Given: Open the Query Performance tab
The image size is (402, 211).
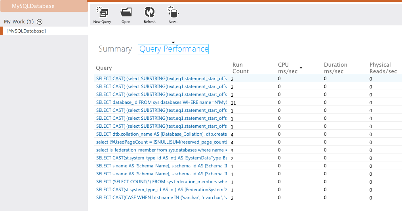Looking at the screenshot, I should point(173,49).
